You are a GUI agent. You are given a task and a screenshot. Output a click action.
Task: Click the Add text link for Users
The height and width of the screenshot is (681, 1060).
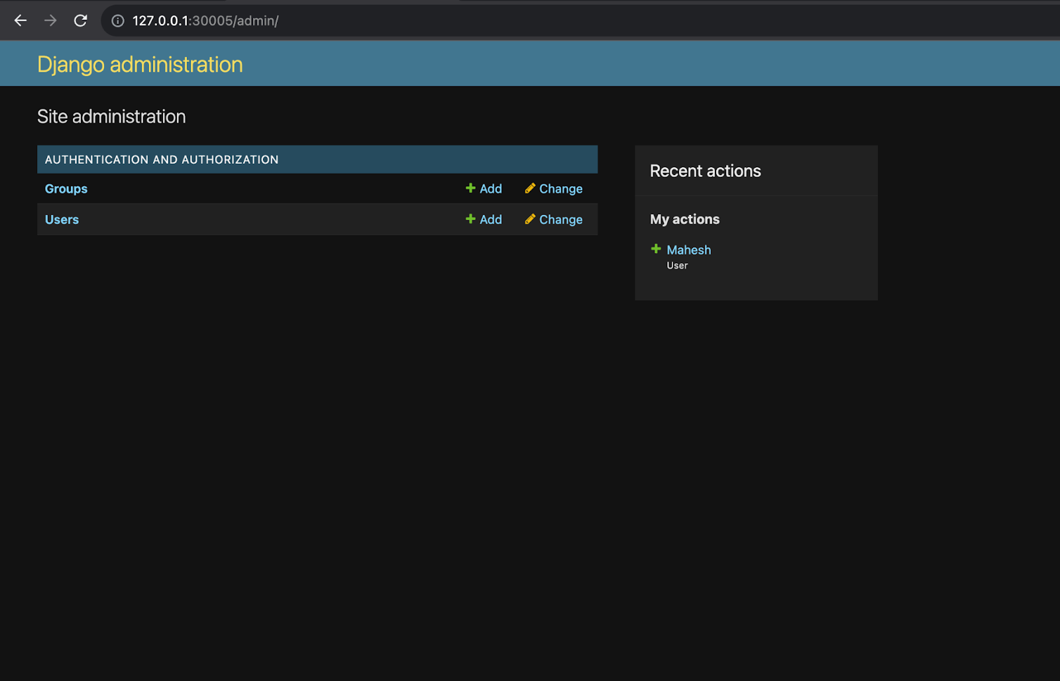click(491, 219)
